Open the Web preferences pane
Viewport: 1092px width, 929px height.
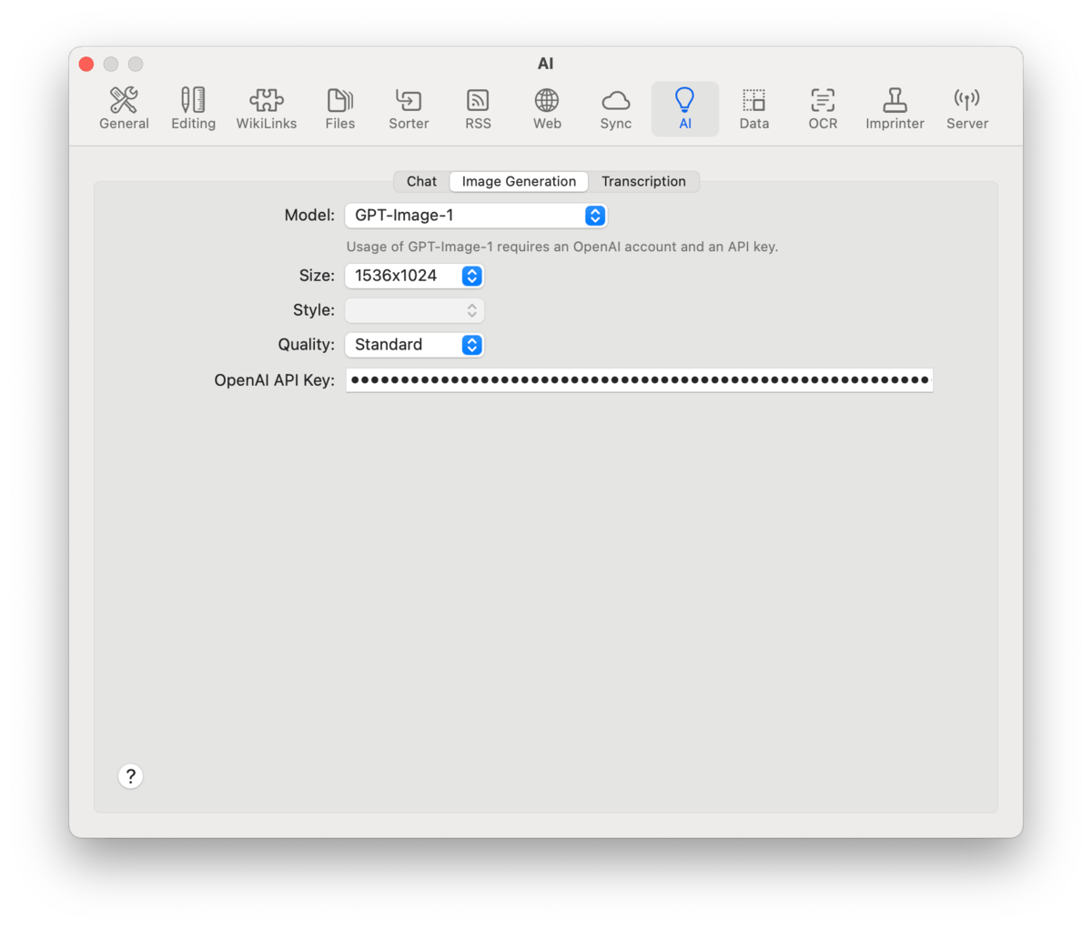click(x=547, y=108)
